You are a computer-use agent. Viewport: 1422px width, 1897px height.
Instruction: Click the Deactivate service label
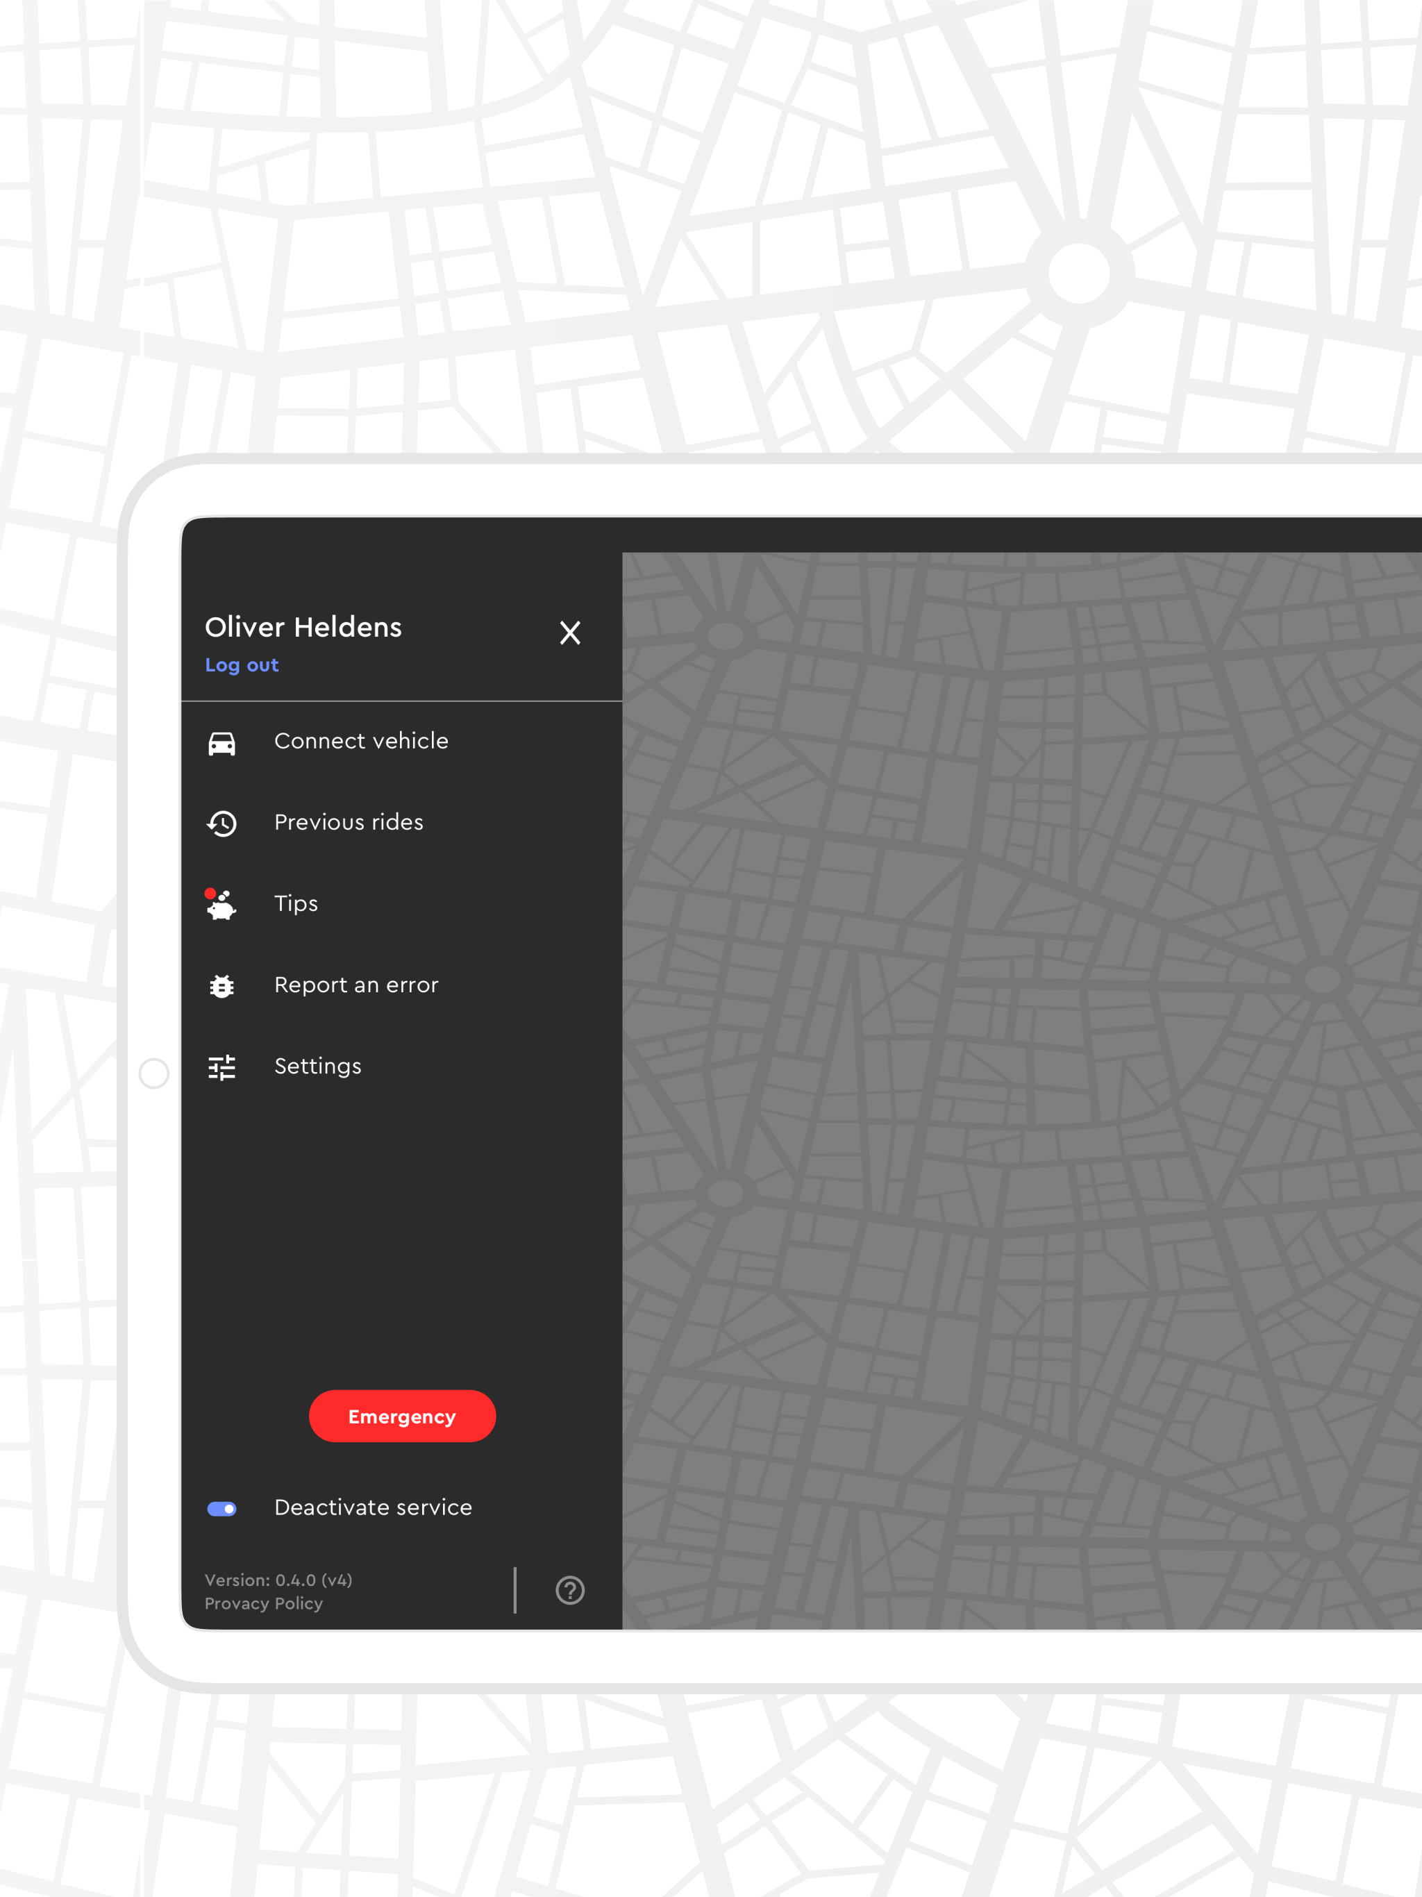coord(373,1507)
